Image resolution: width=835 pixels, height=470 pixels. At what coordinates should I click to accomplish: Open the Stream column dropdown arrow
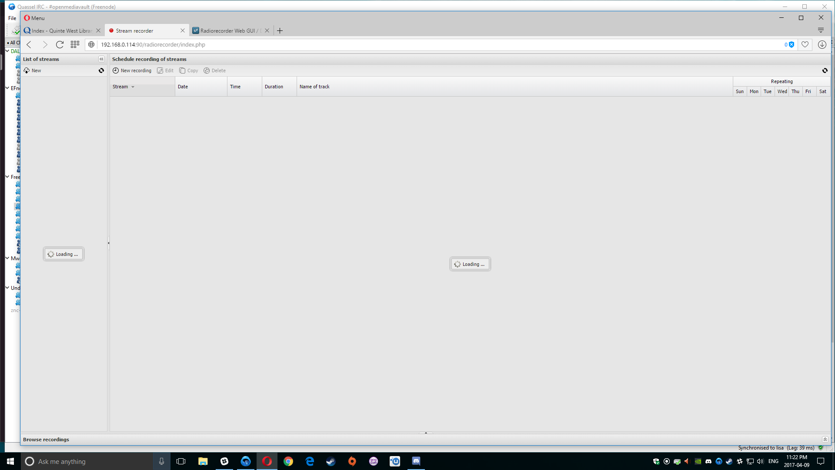pyautogui.click(x=133, y=87)
